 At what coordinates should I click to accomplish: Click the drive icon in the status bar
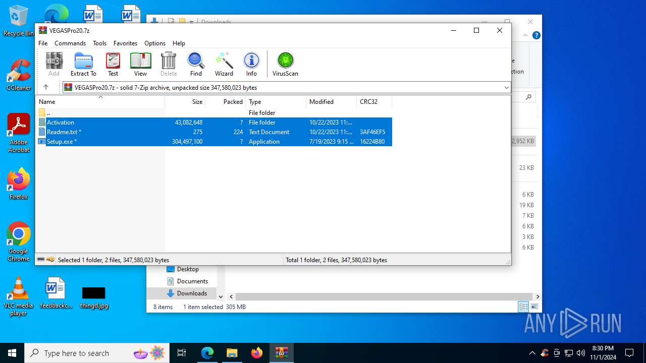pos(41,260)
